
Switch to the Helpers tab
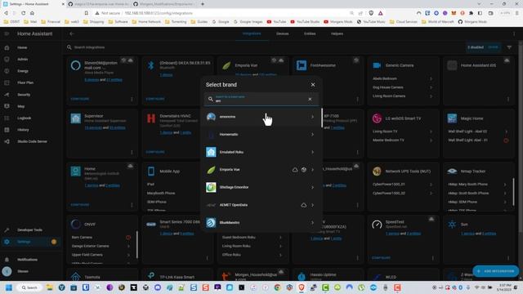pyautogui.click(x=337, y=33)
